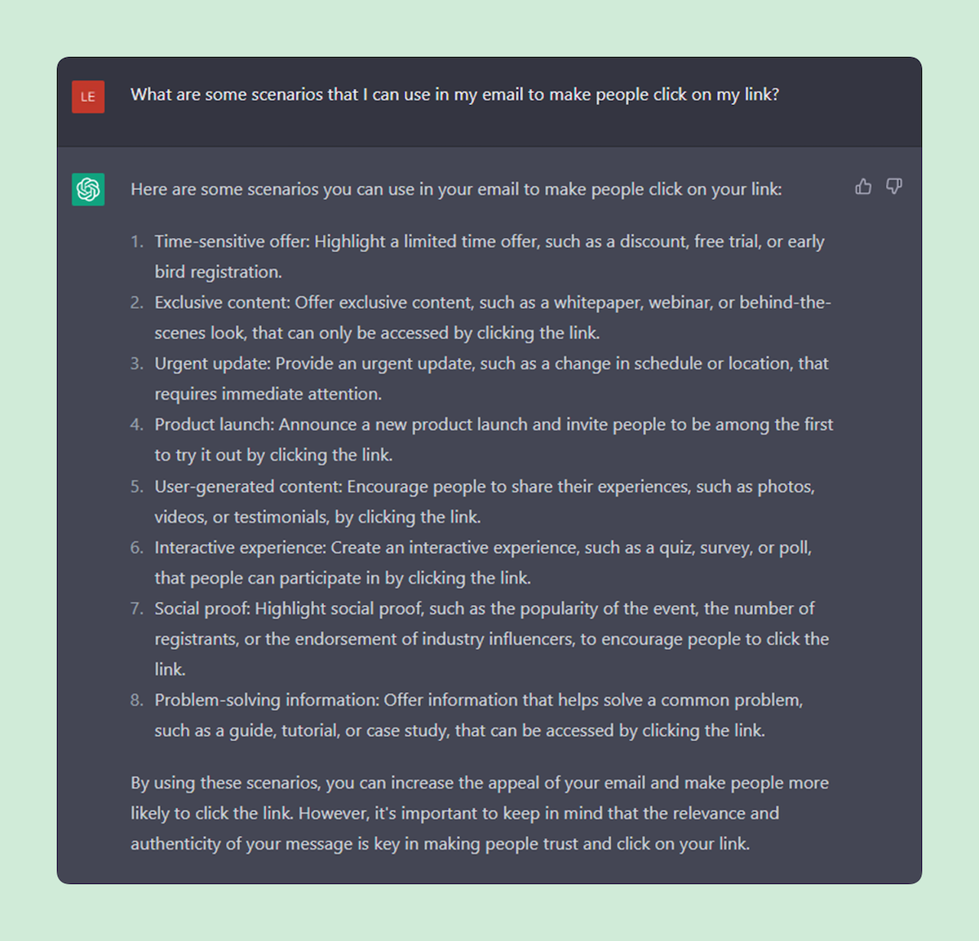Click the user question about email scenarios

point(454,95)
